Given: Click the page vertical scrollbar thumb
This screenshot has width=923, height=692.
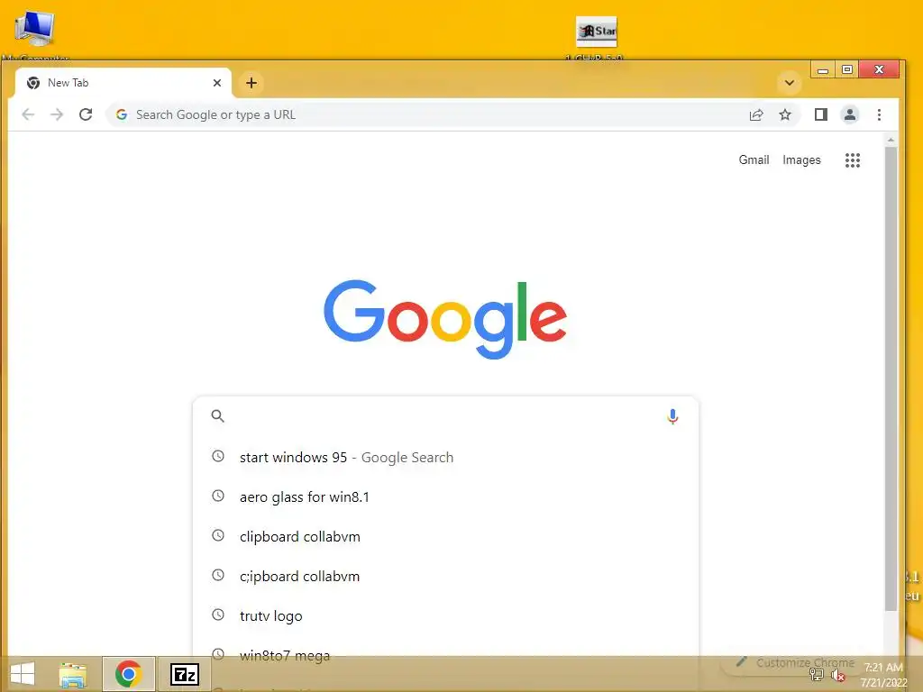Looking at the screenshot, I should [x=891, y=378].
